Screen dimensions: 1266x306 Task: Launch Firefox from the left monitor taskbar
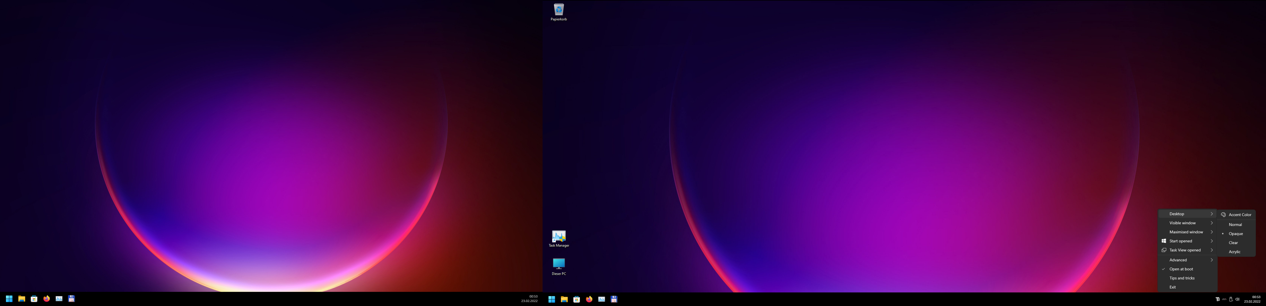click(x=47, y=299)
